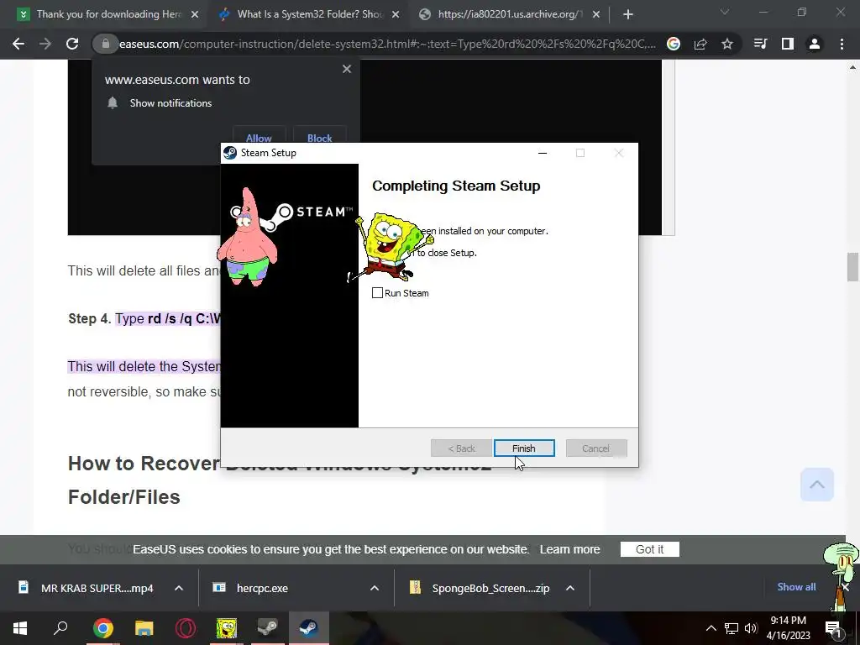Open the Learn more cookie link

coord(570,549)
